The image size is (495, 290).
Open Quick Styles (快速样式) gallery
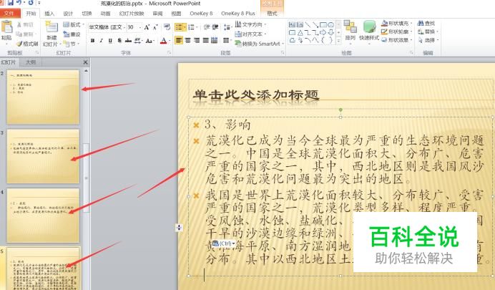click(x=369, y=31)
